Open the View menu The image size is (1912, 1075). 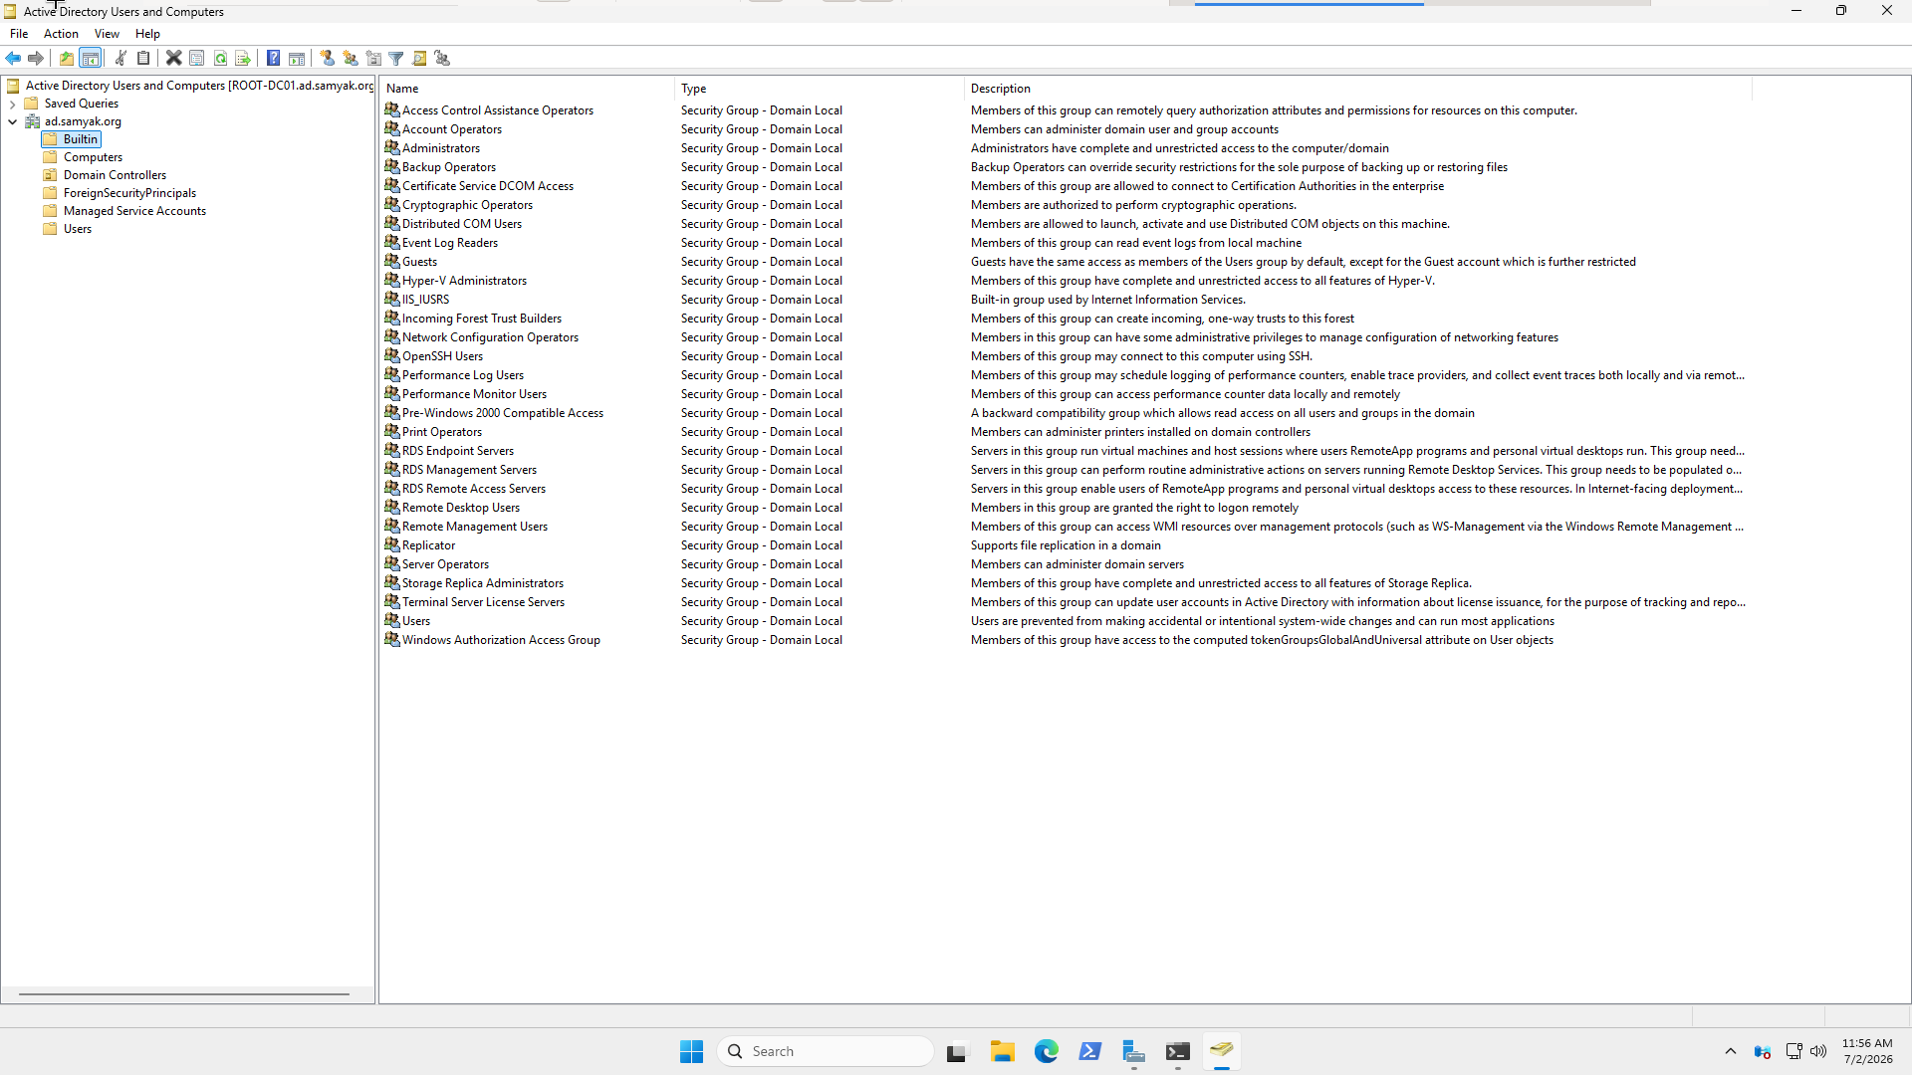pyautogui.click(x=107, y=34)
